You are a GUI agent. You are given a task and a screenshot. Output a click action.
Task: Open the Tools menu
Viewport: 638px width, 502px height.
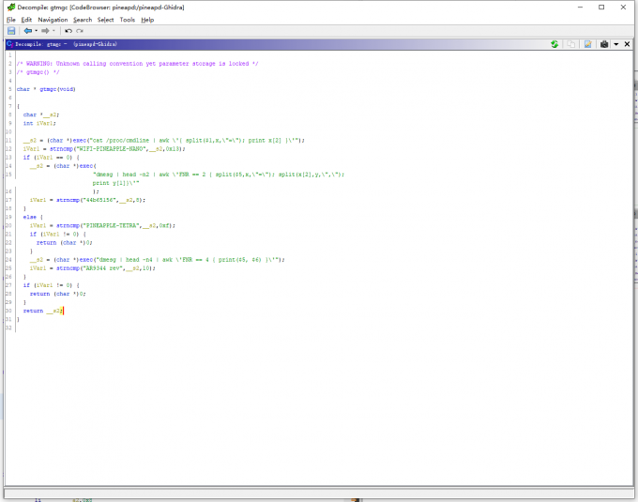(x=128, y=20)
